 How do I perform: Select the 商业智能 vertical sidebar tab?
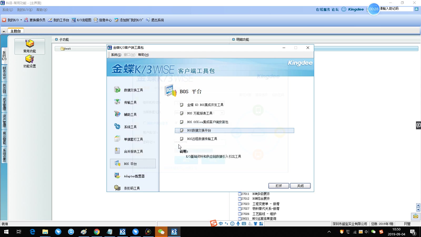pyautogui.click(x=4, y=138)
